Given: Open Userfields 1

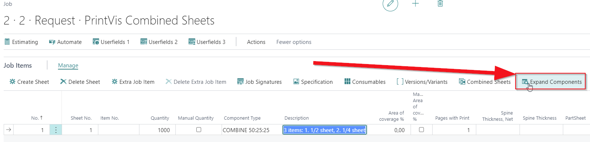Looking at the screenshot, I should pyautogui.click(x=111, y=42).
